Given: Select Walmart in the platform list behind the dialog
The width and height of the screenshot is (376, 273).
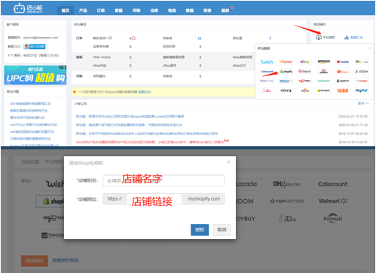Looking at the screenshot, I should (x=333, y=201).
